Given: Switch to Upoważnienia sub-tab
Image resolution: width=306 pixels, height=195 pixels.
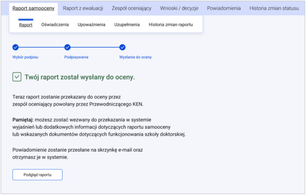Looking at the screenshot, I should (91, 25).
